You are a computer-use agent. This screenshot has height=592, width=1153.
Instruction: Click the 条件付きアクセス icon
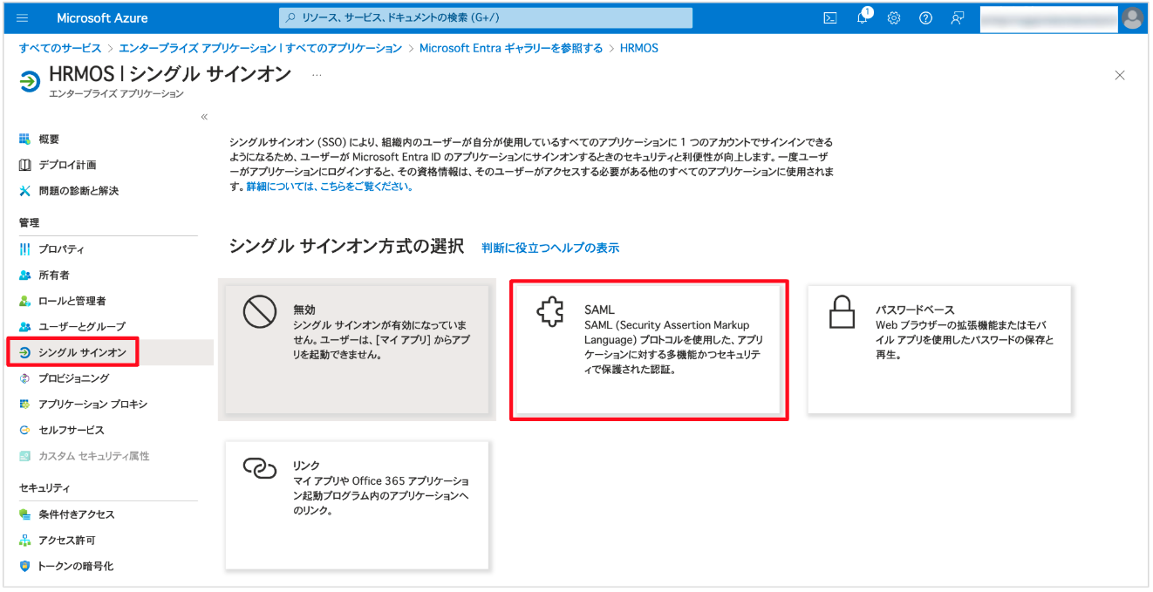[24, 514]
